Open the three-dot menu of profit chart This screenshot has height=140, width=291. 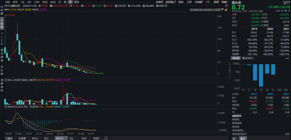point(287,58)
